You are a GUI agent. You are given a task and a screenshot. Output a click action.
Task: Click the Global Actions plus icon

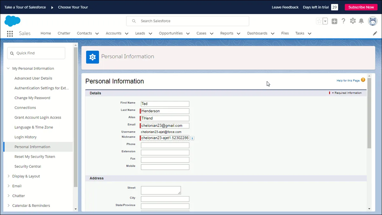(x=334, y=21)
